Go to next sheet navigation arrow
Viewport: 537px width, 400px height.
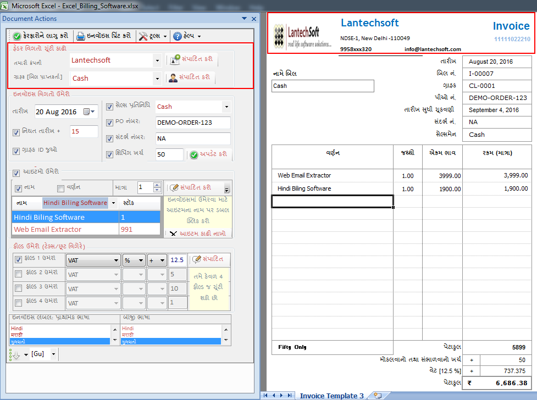point(281,395)
